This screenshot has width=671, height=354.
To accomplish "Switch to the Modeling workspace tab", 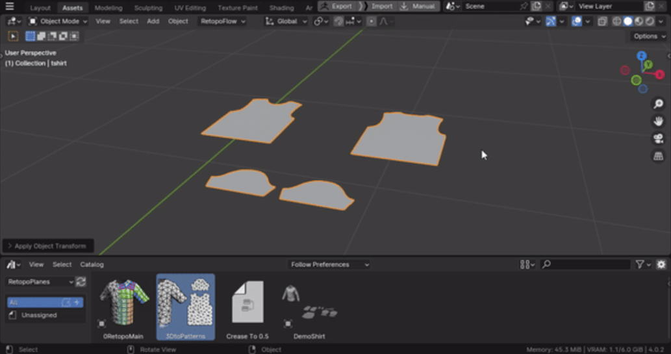I will 108,8.
